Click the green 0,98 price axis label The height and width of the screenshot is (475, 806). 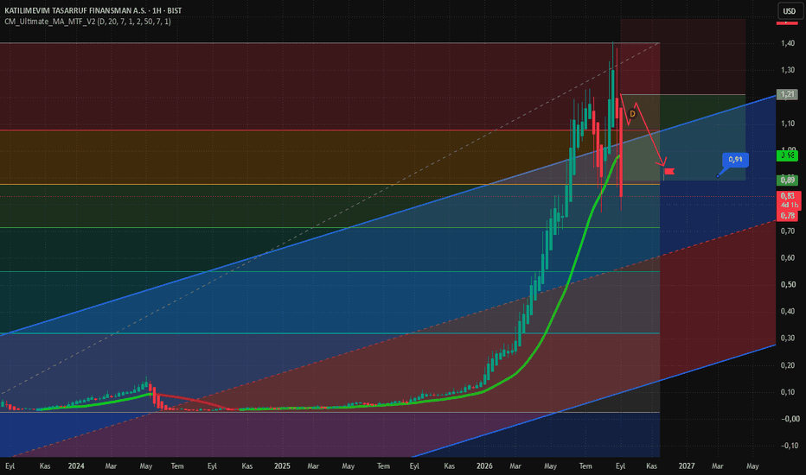(x=788, y=155)
